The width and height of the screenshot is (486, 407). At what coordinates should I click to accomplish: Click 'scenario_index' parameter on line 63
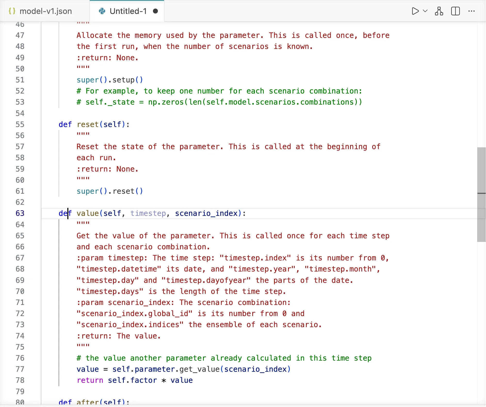coord(206,213)
